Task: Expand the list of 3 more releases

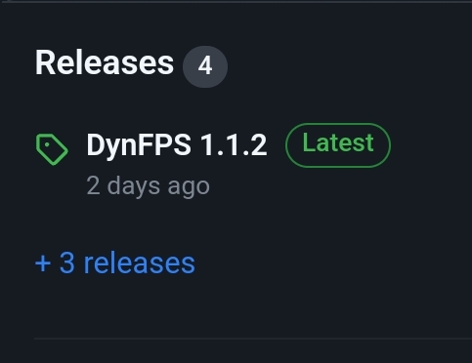Action: click(115, 262)
